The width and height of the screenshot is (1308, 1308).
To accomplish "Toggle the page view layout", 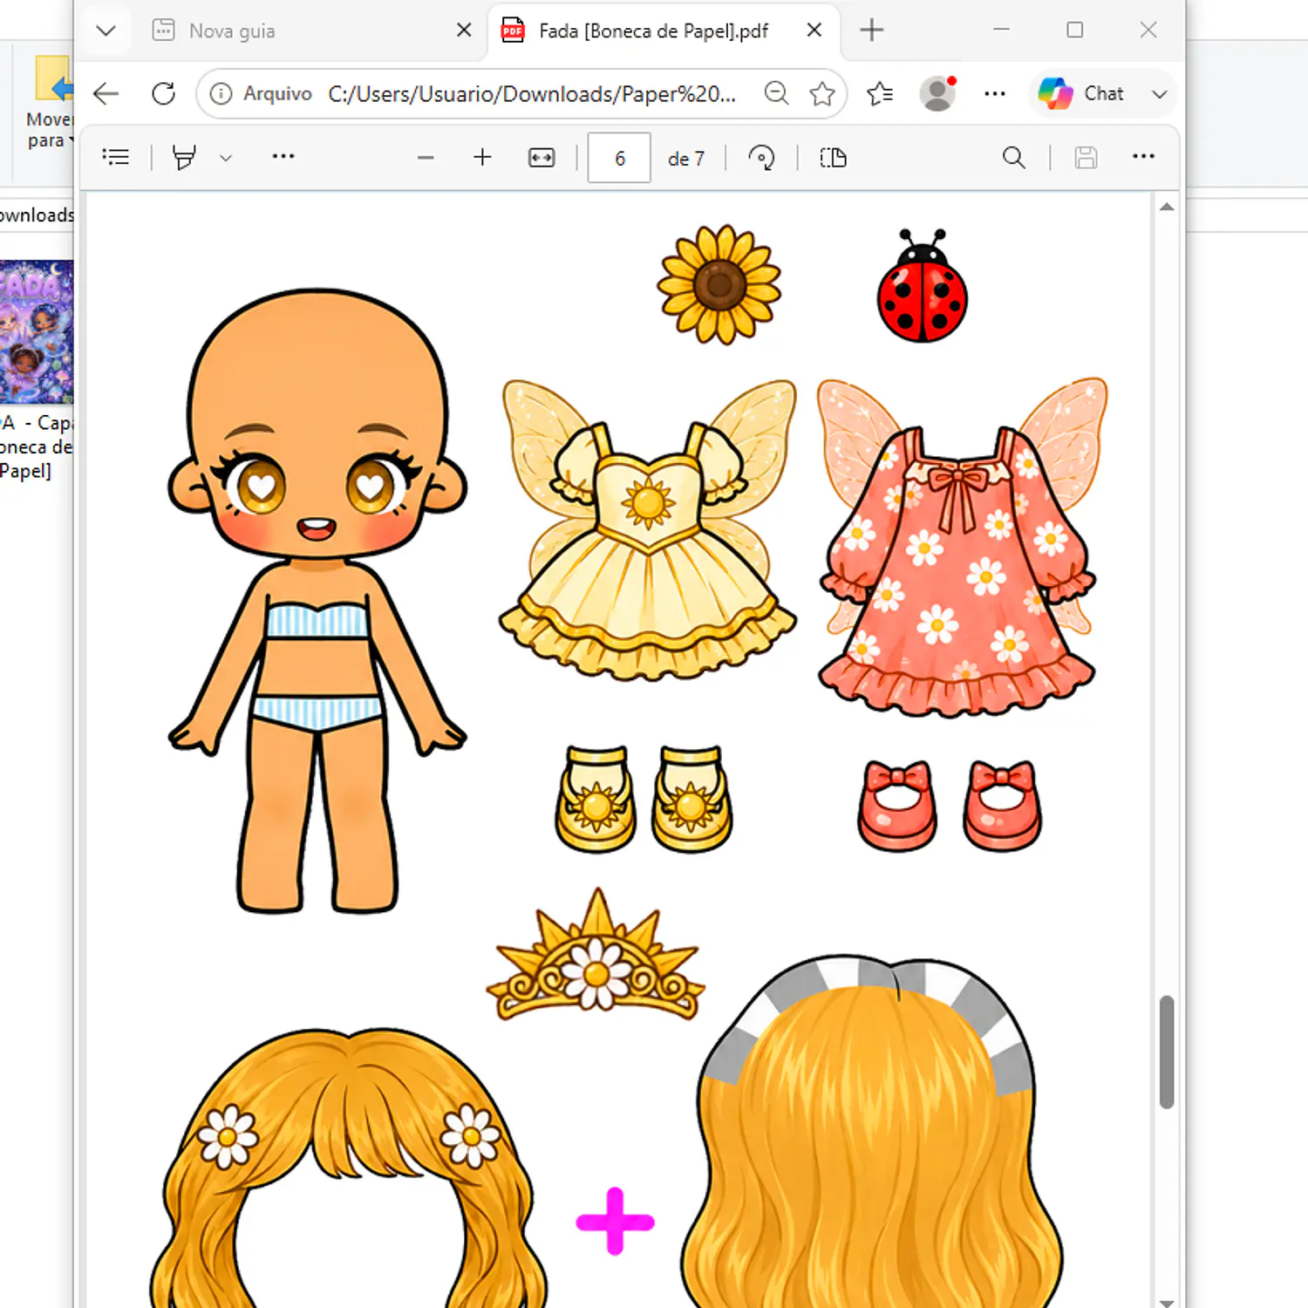I will coord(833,158).
